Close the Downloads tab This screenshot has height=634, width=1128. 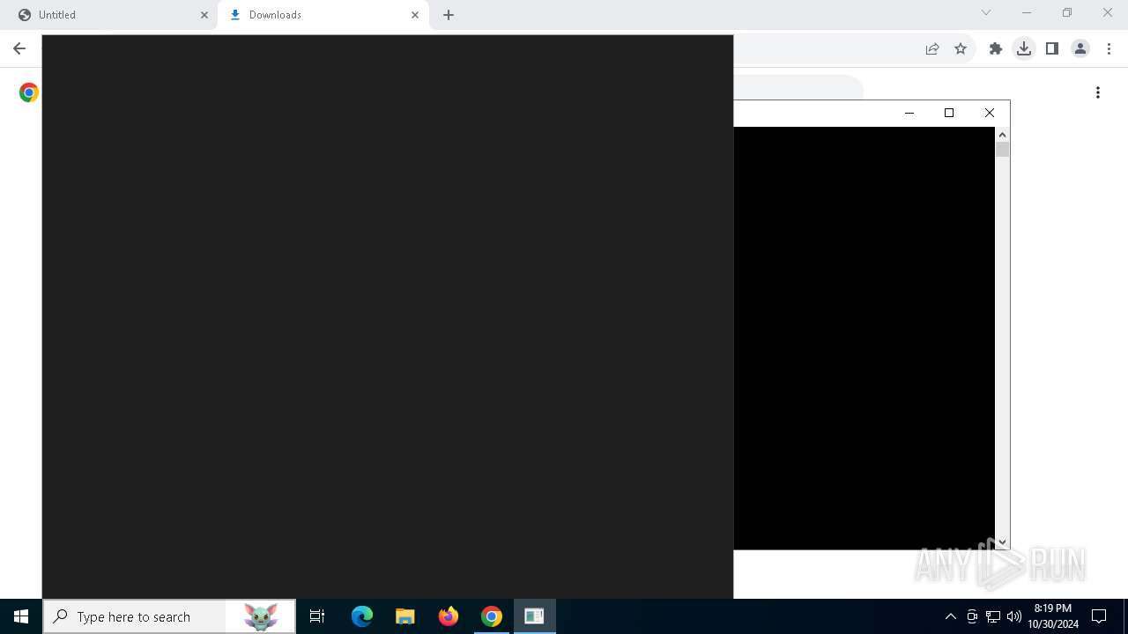[x=415, y=15]
